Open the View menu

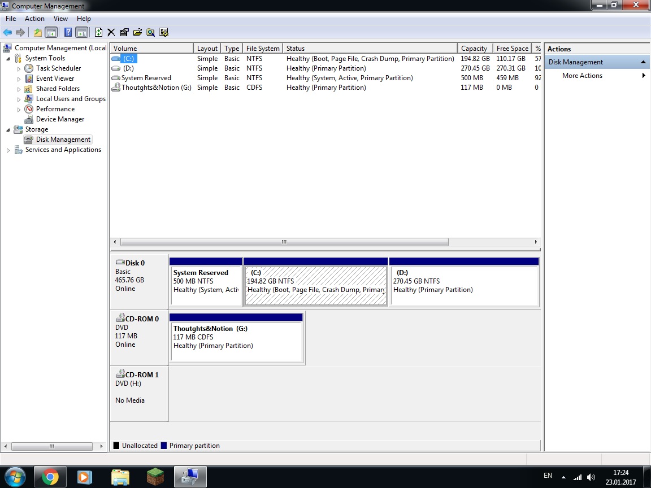coord(60,19)
